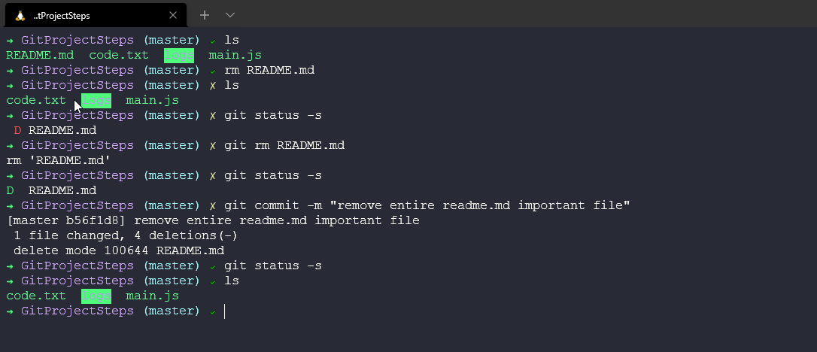The height and width of the screenshot is (352, 817).
Task: Place cursor at the final empty prompt
Action: [225, 311]
